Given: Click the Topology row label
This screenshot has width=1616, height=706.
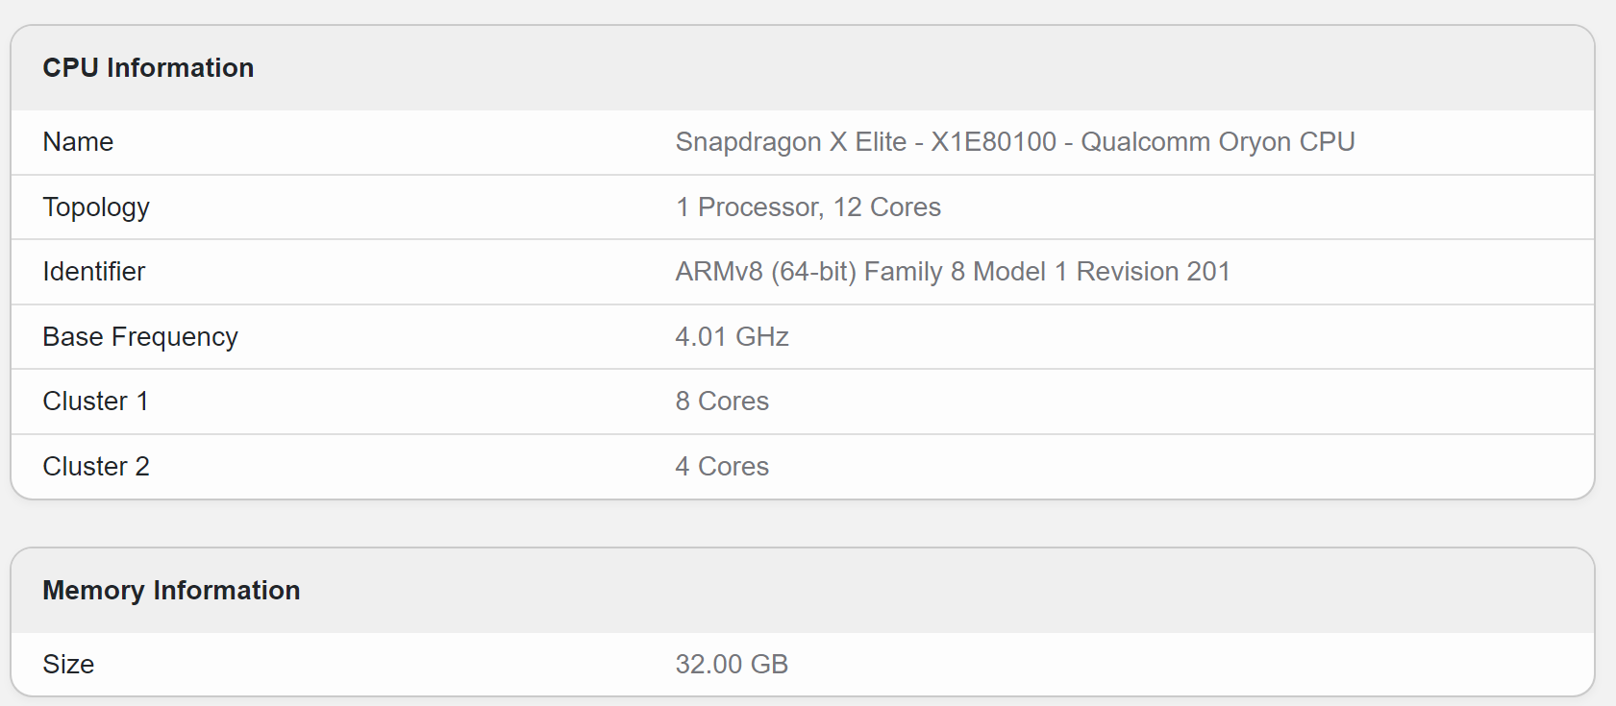Looking at the screenshot, I should click(x=96, y=207).
